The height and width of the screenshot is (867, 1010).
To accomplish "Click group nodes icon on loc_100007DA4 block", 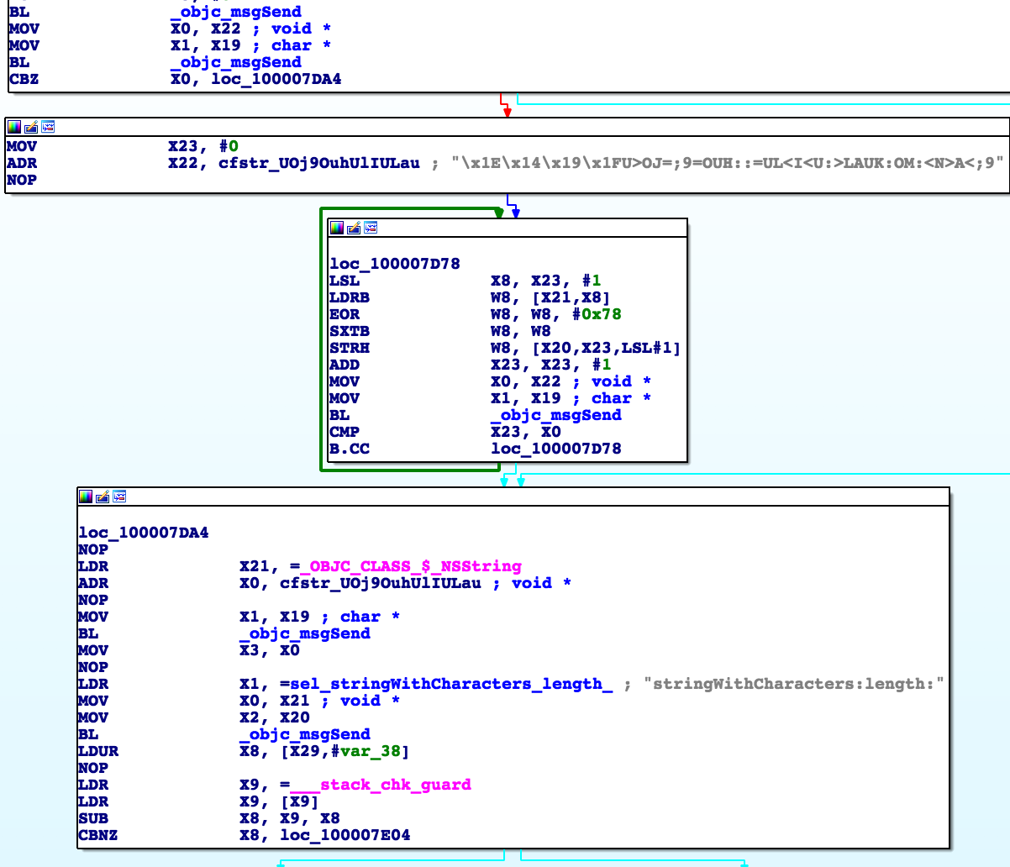I will [x=119, y=497].
